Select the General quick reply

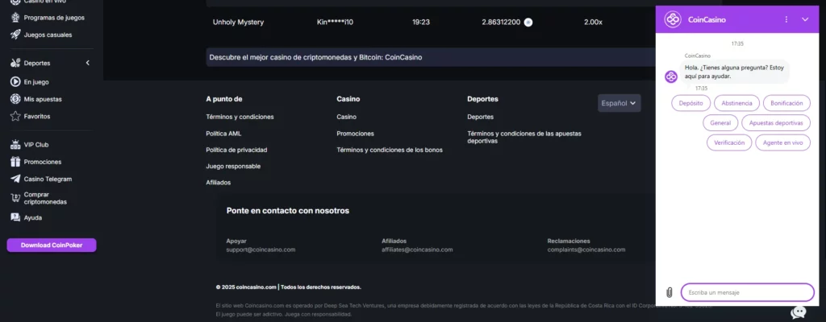pyautogui.click(x=720, y=122)
